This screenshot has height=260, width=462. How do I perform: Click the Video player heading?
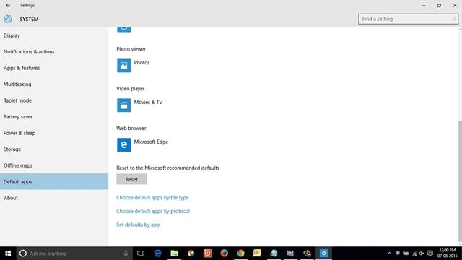click(130, 88)
